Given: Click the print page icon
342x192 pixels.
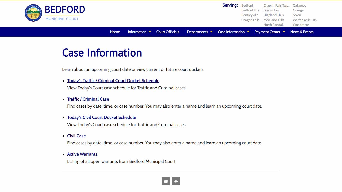Looking at the screenshot, I should (176, 181).
